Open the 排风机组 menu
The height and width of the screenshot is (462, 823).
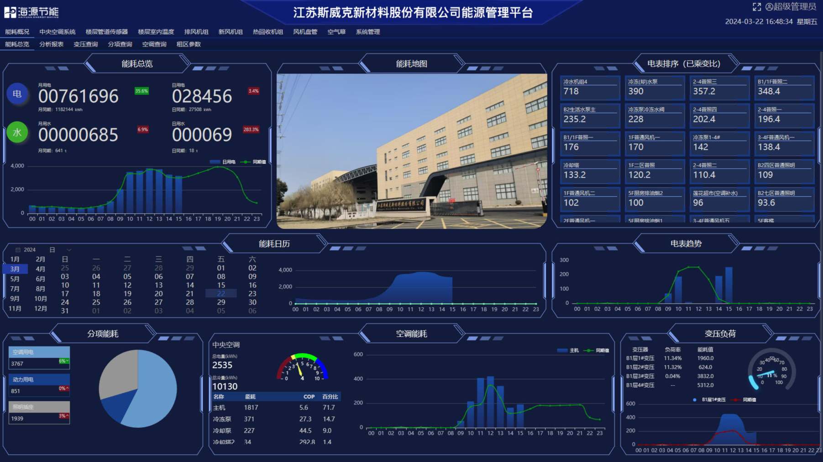(196, 32)
